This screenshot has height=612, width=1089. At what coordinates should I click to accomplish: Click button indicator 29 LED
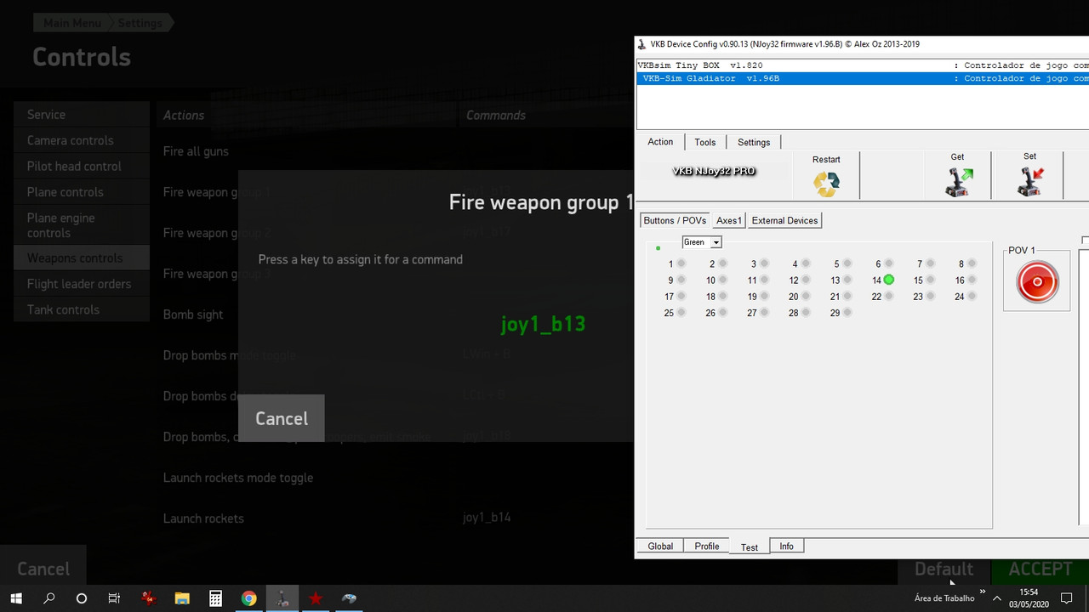(847, 313)
